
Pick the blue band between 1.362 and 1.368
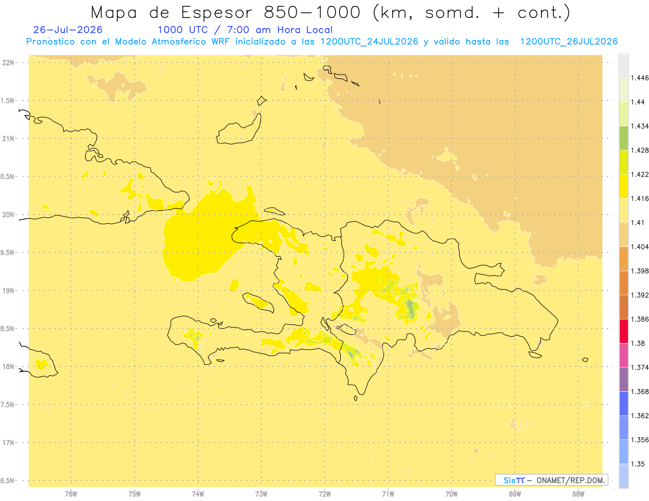(x=624, y=403)
